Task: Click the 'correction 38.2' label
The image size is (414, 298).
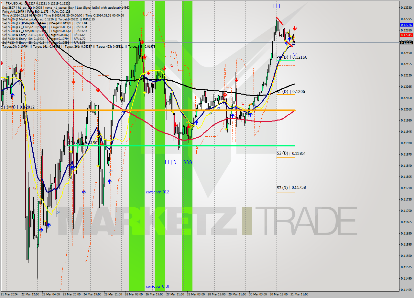Action: [158, 192]
